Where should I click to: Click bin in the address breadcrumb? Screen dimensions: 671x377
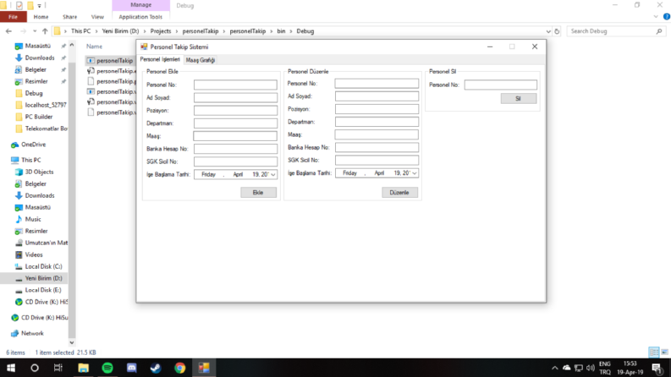[x=281, y=31]
